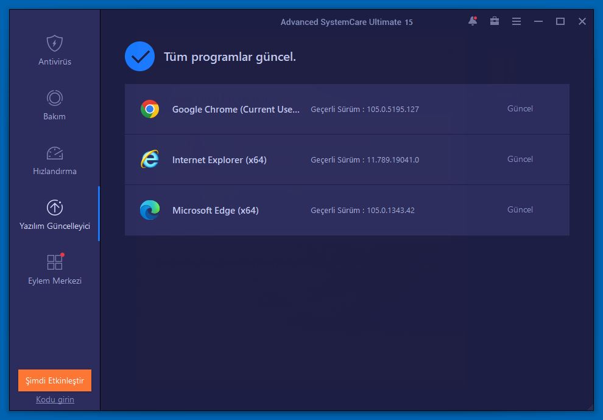Image resolution: width=603 pixels, height=420 pixels.
Task: Open the Kodu girin link
Action: (55, 400)
